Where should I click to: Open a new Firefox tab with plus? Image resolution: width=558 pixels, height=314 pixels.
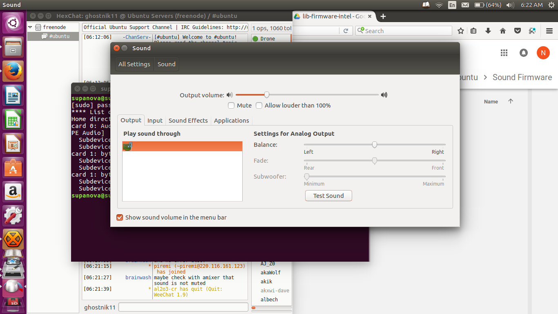pos(383,16)
